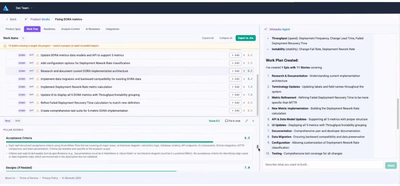
Task: Click warning triangle on Research and document story
Action: [x=38, y=71]
